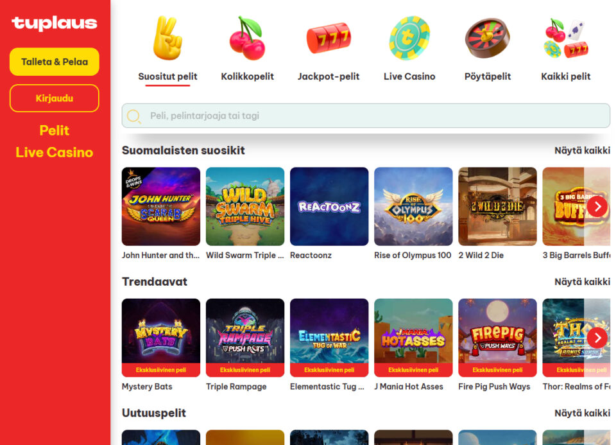Open the Fire Pig Push Ways thumbnail
The width and height of the screenshot is (616, 445).
497,338
